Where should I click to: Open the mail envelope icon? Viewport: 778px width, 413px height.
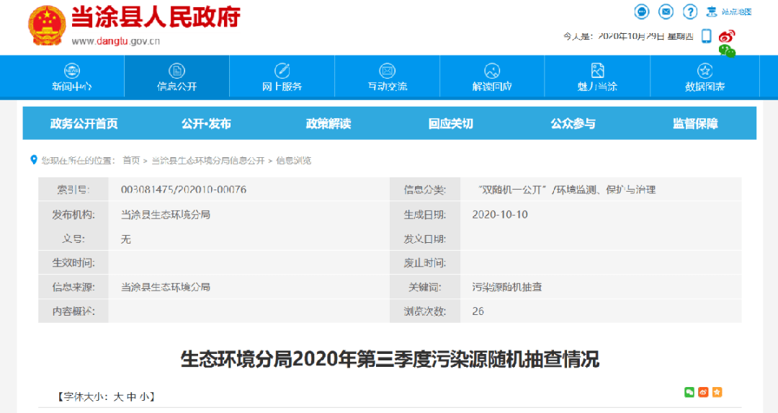pyautogui.click(x=666, y=12)
